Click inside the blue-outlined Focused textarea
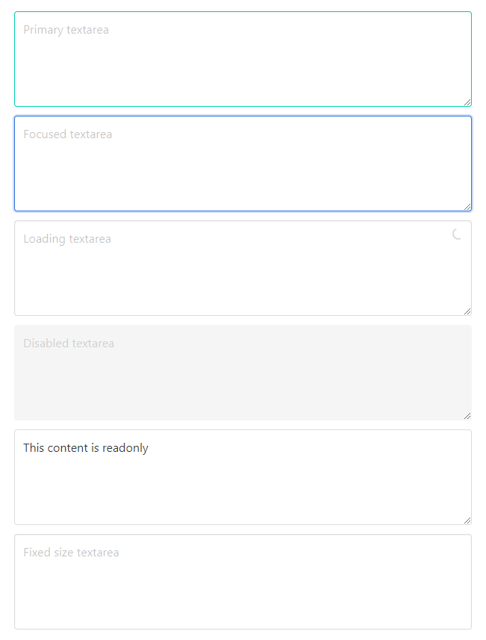This screenshot has width=486, height=640. tap(243, 164)
